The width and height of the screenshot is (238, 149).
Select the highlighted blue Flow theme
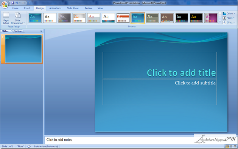click(x=138, y=18)
